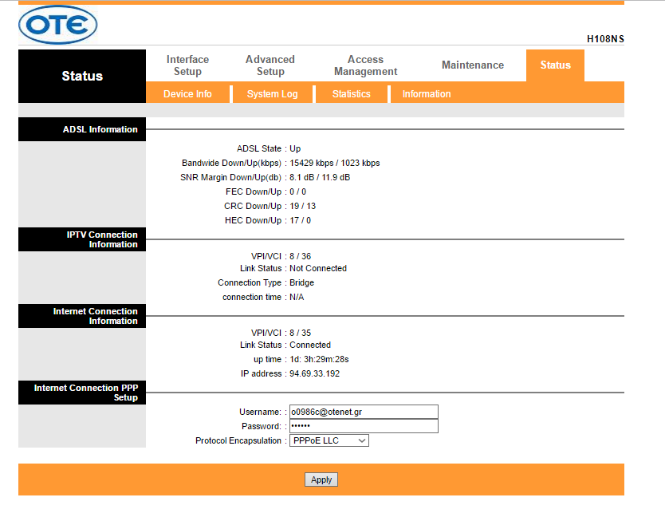Click the Internet Connection PPP Setup header

click(x=82, y=393)
